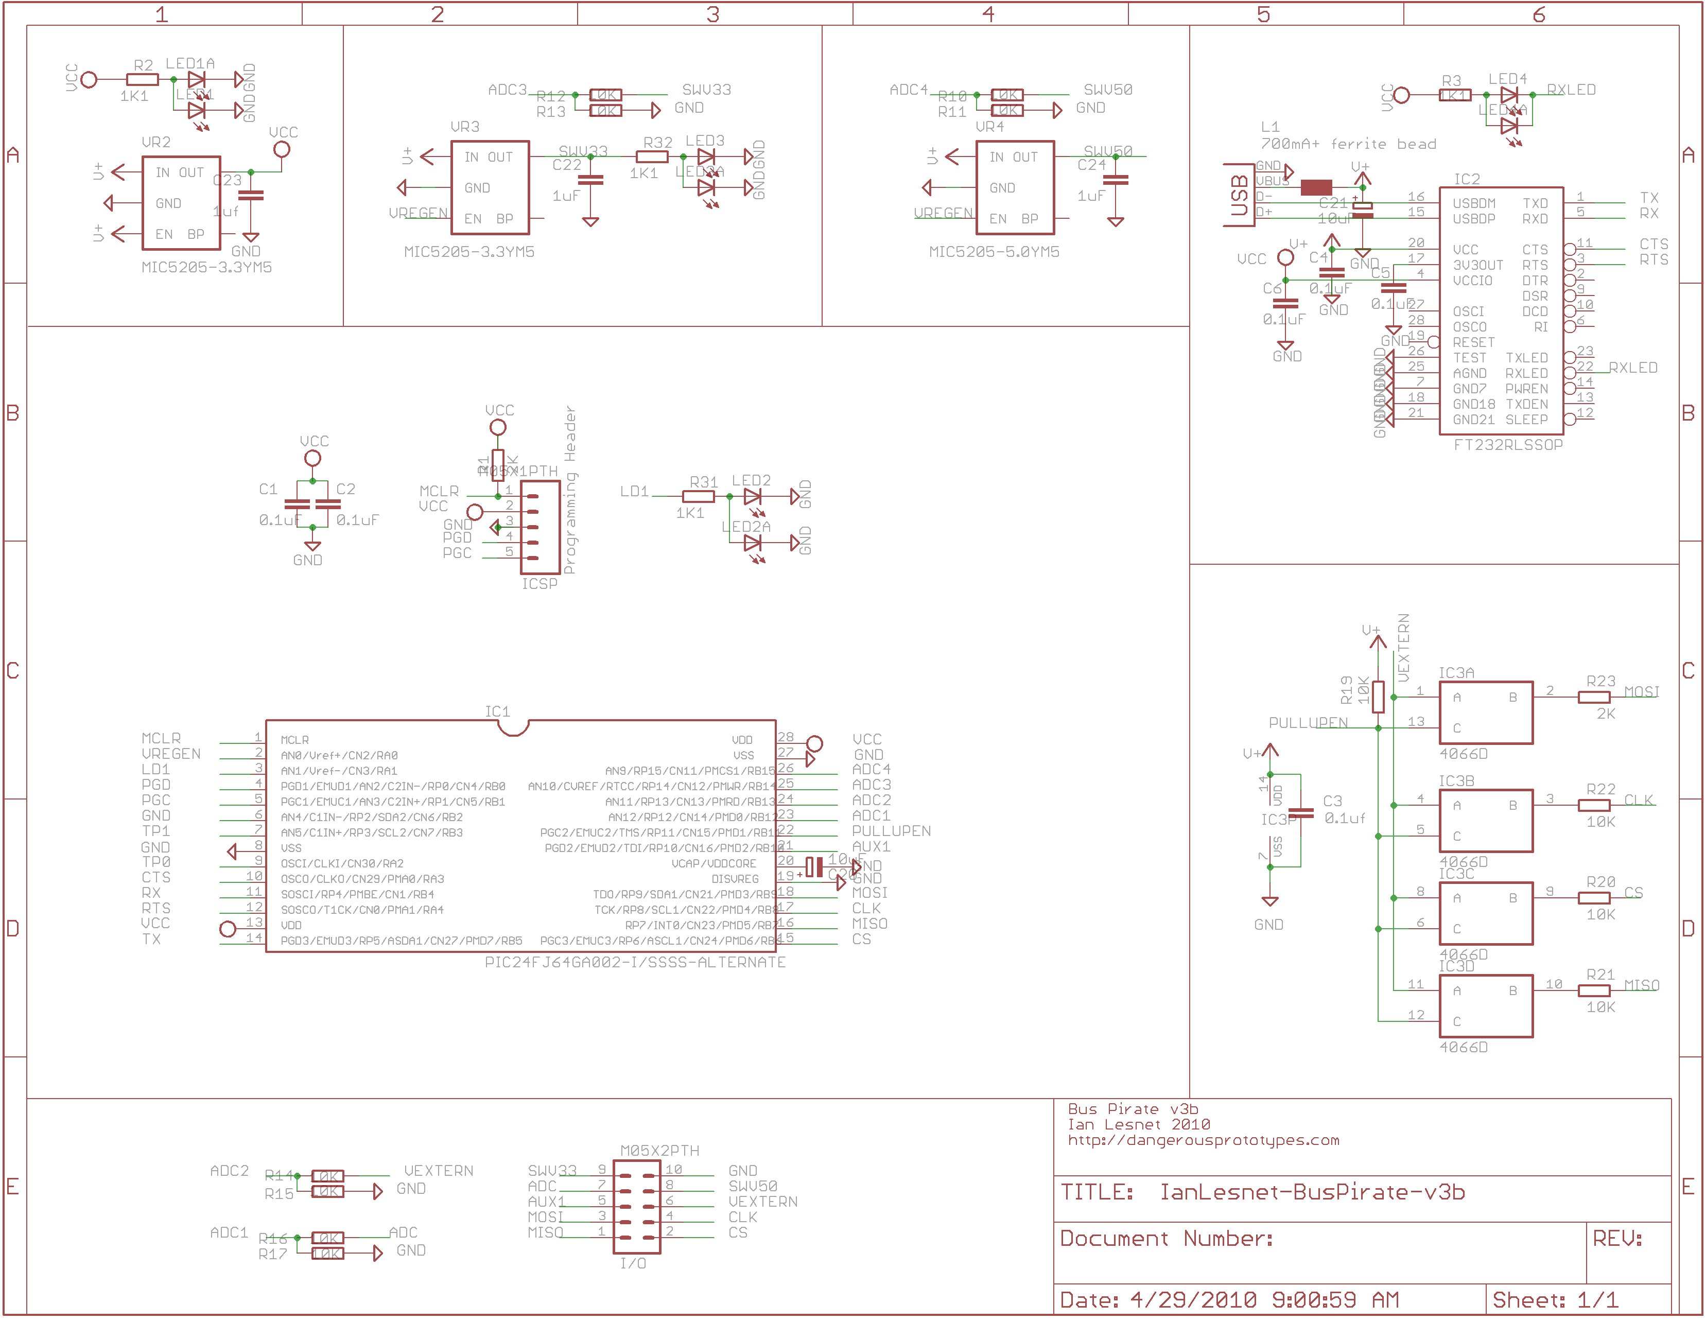
Task: Click the 'Document Number:' field
Action: click(x=1167, y=1238)
